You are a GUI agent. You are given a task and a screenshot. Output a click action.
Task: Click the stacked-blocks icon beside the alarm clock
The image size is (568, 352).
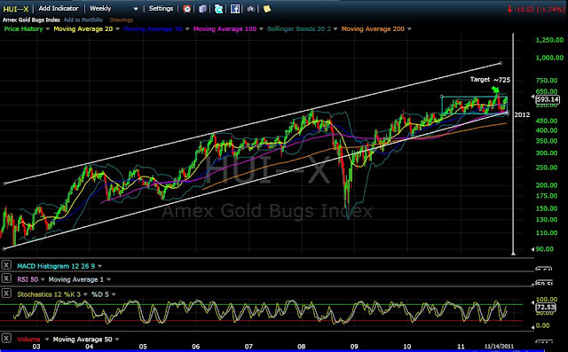coord(202,9)
